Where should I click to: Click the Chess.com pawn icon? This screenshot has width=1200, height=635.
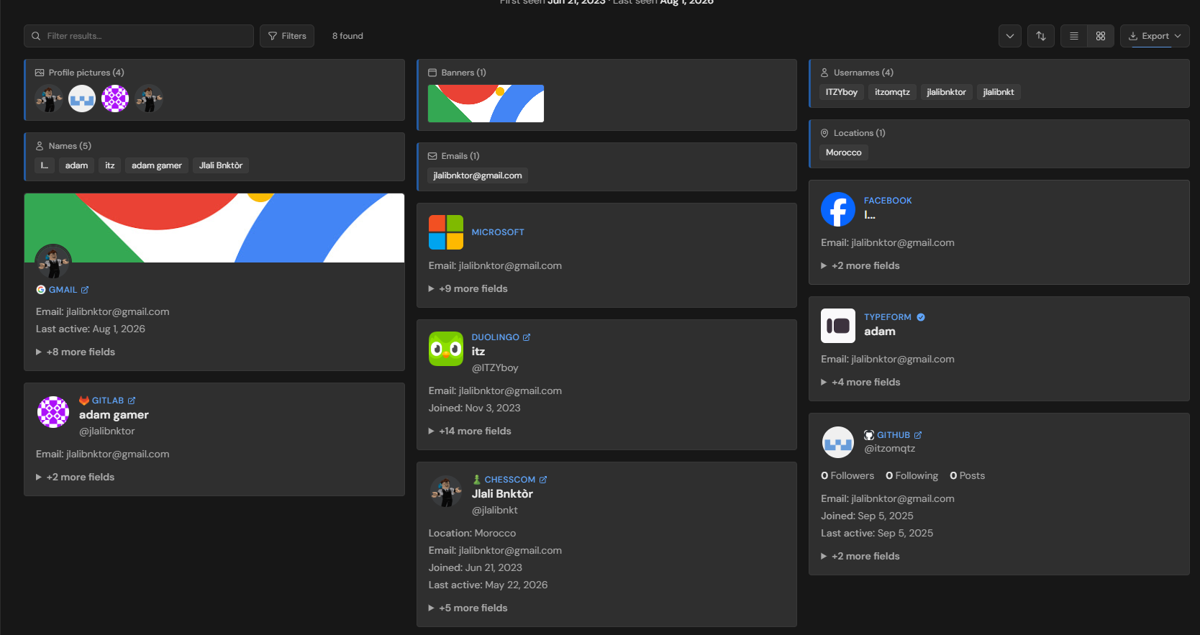point(477,480)
